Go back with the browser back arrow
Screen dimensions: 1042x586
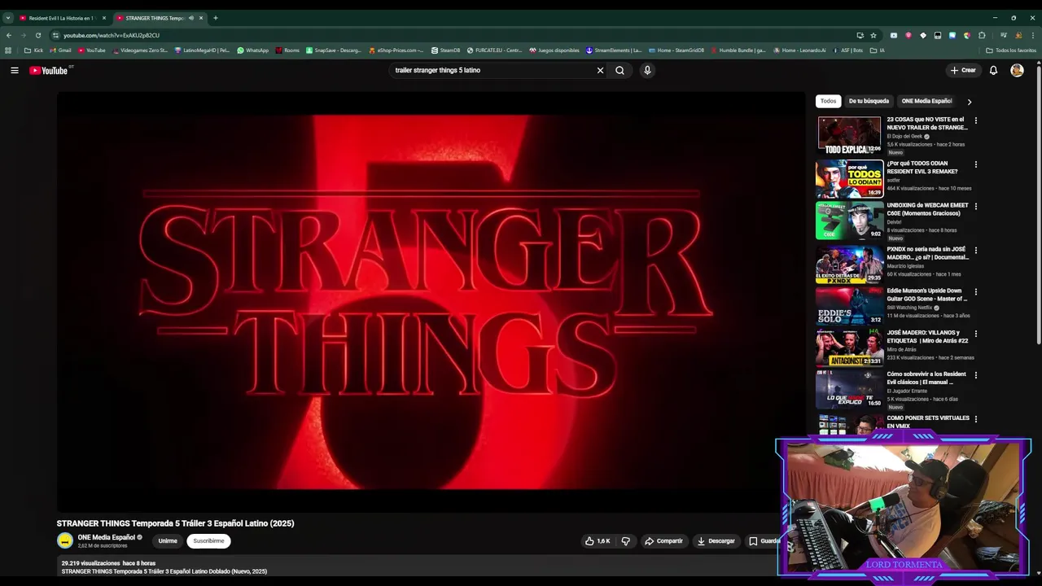pyautogui.click(x=8, y=35)
